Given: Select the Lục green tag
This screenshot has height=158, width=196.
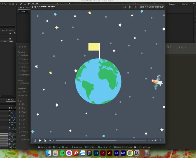Looking at the screenshot, I should [22, 116].
